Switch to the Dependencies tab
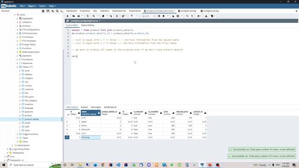This screenshot has width=299, height=168. point(119,11)
